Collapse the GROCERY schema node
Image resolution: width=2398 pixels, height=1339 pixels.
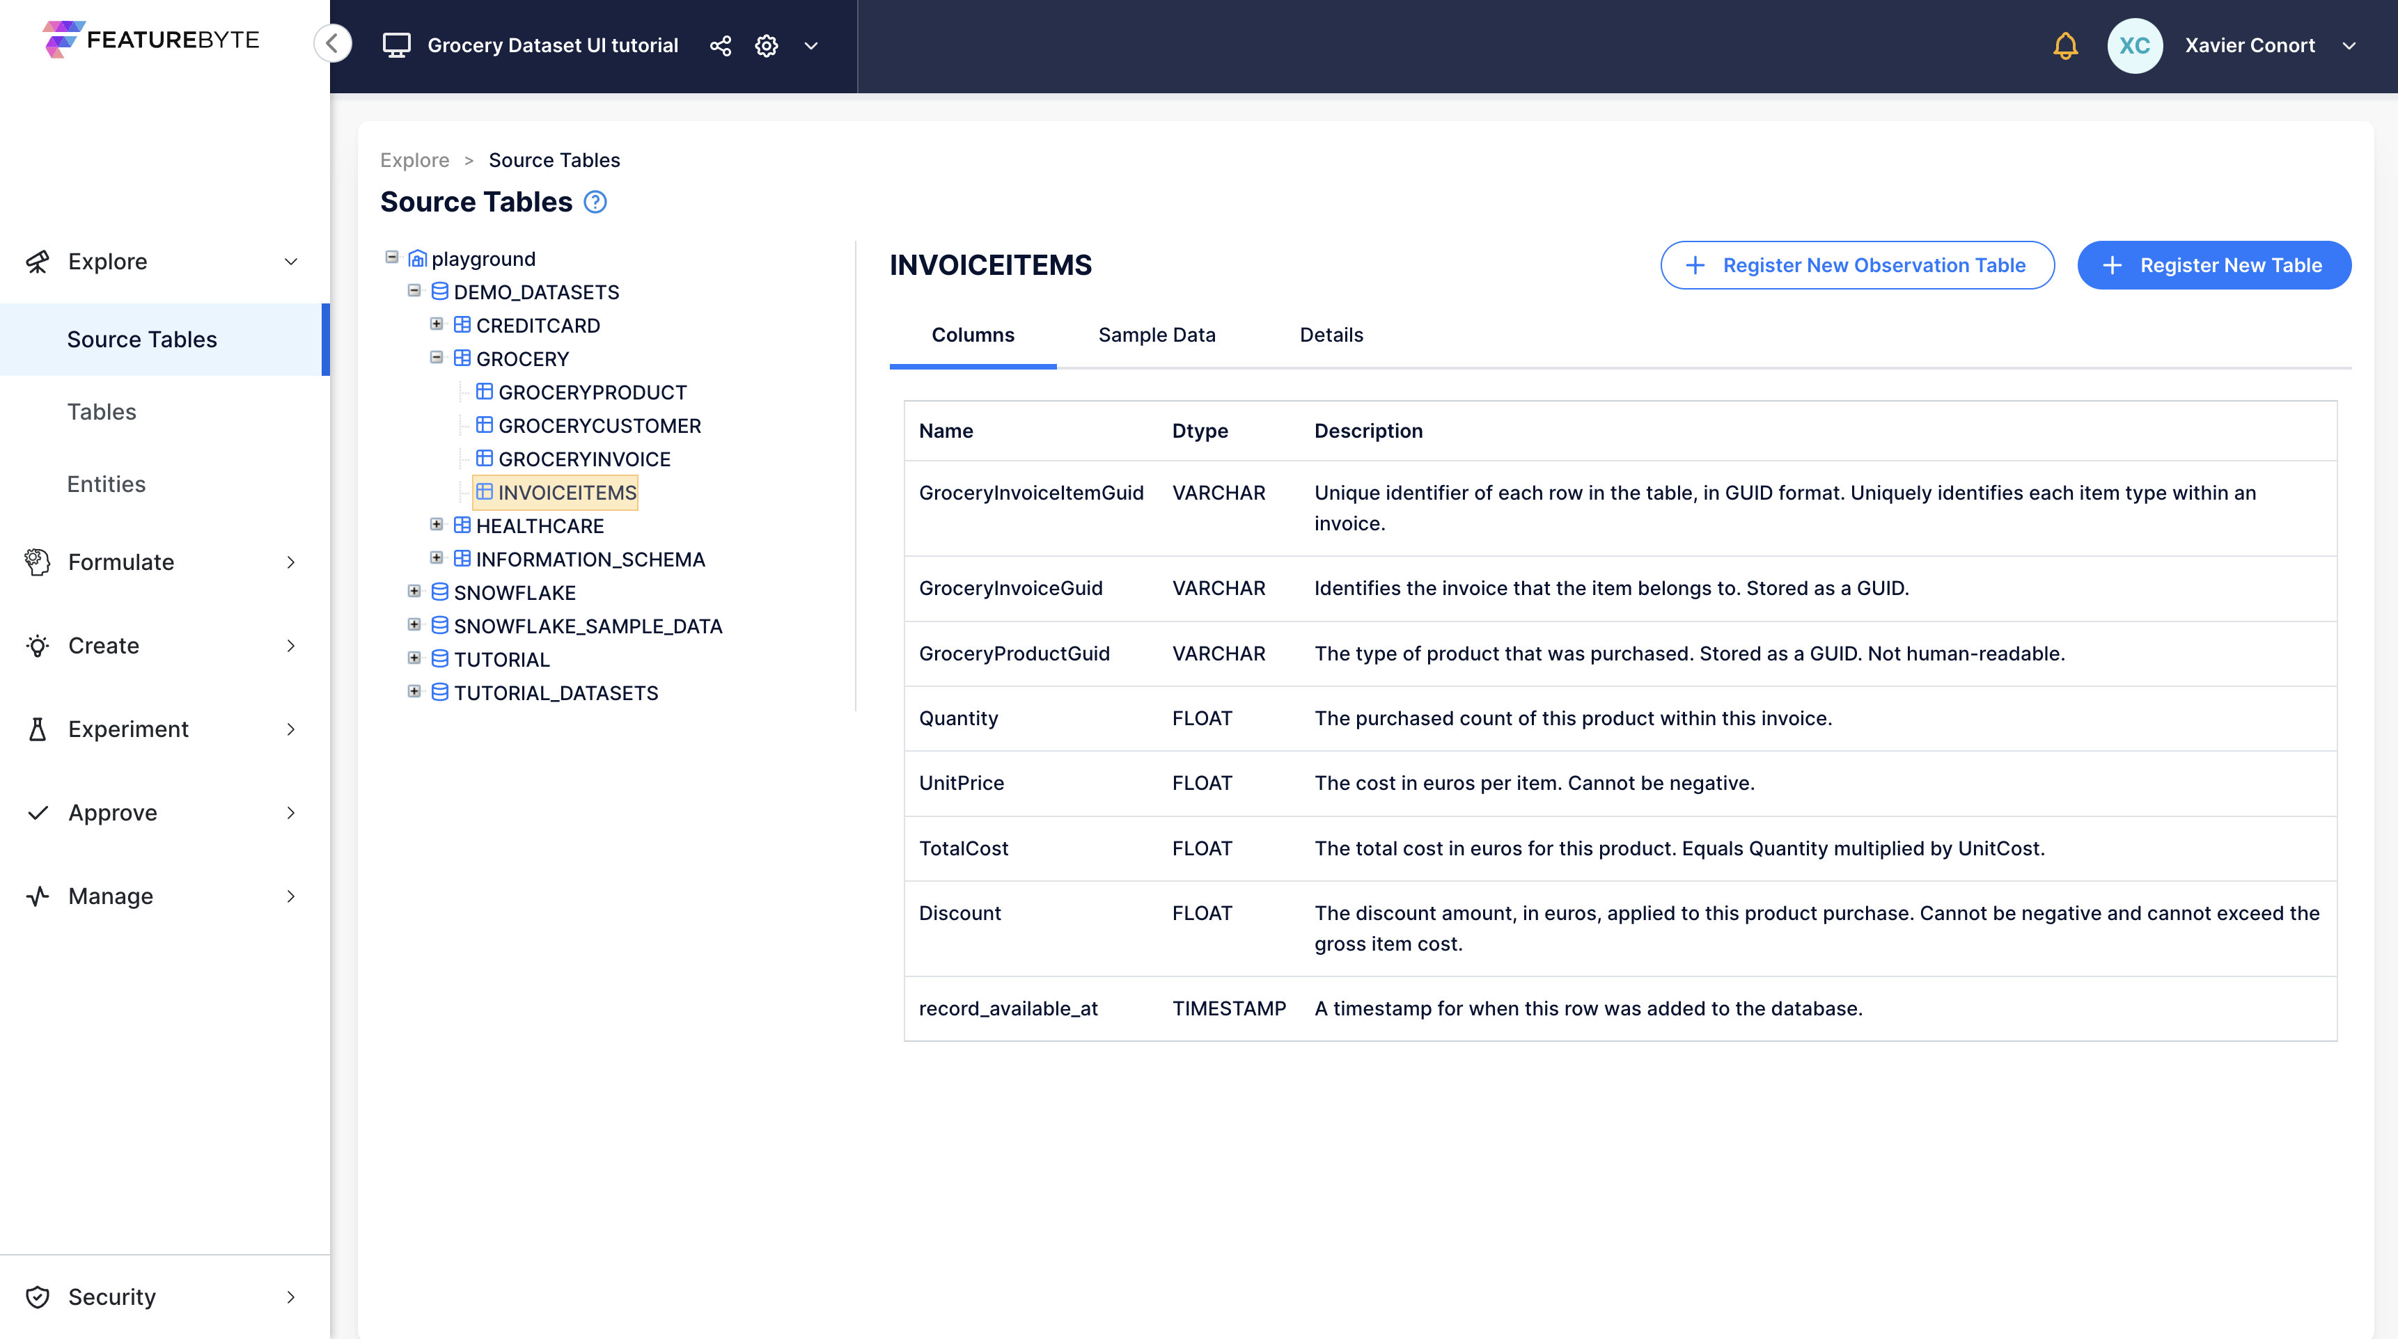(437, 357)
